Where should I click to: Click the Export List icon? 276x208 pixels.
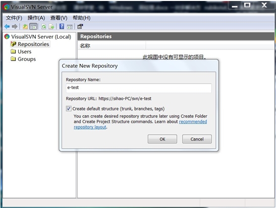click(52, 27)
